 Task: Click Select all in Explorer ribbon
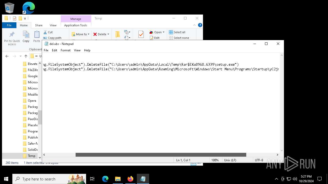(177, 32)
